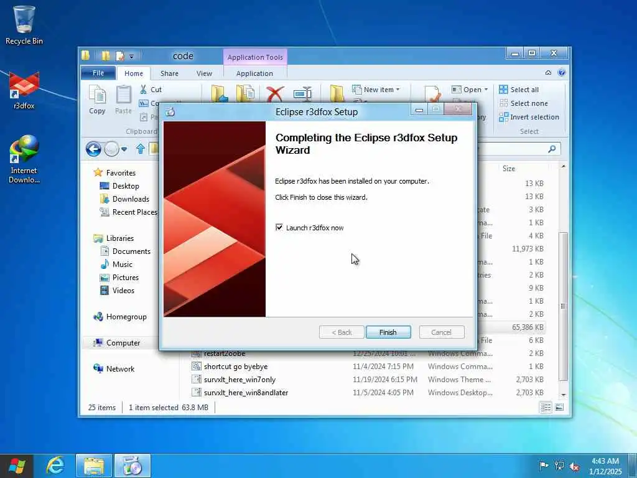The image size is (637, 478).
Task: Select the Internet Download Manager desktop icon
Action: point(24,159)
